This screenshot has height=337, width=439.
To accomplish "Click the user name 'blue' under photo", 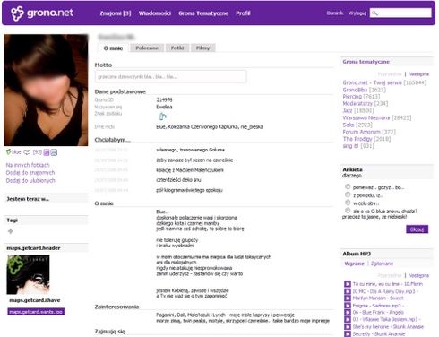I will [x=16, y=152].
